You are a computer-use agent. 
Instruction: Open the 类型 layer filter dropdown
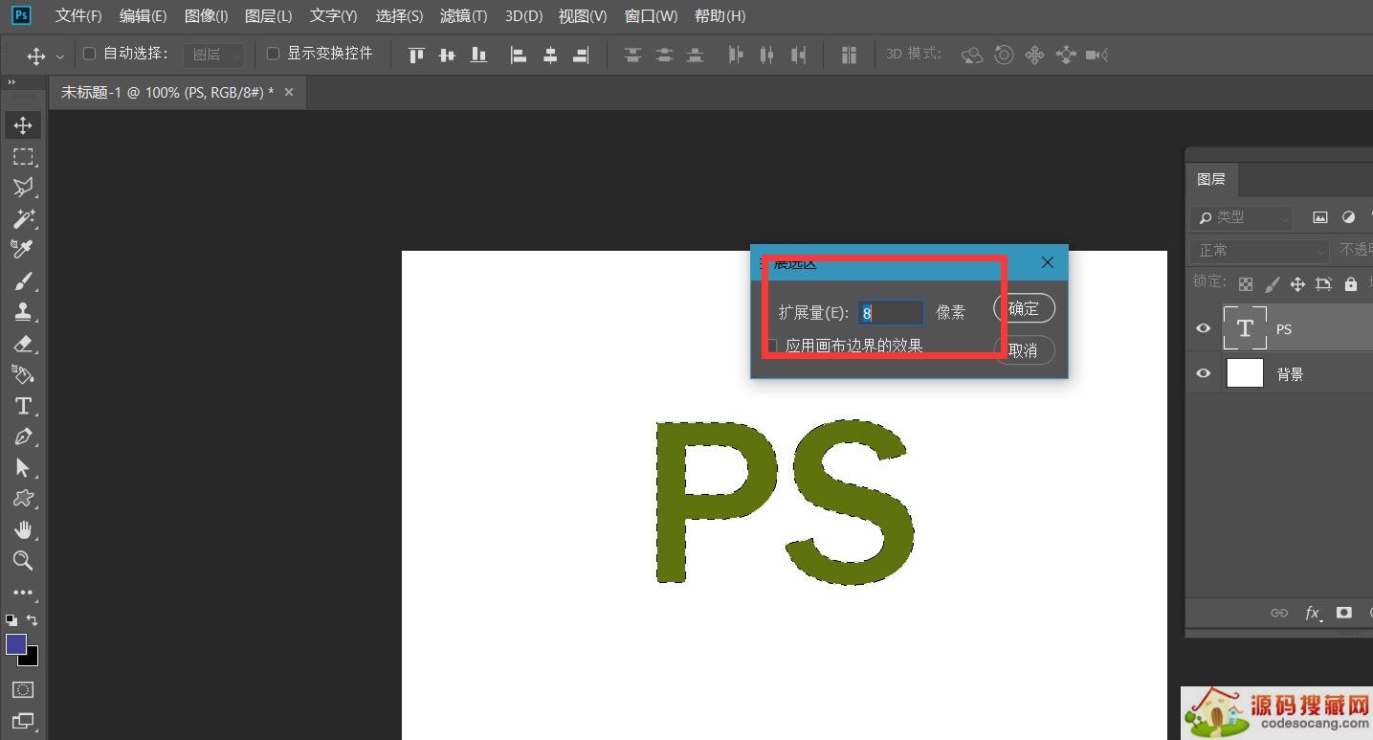pos(1241,217)
